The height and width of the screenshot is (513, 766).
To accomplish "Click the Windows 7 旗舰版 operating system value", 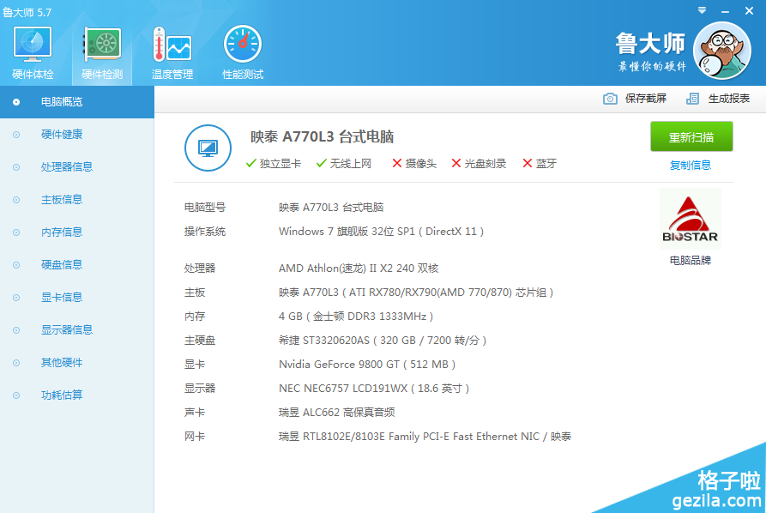I will tap(381, 232).
